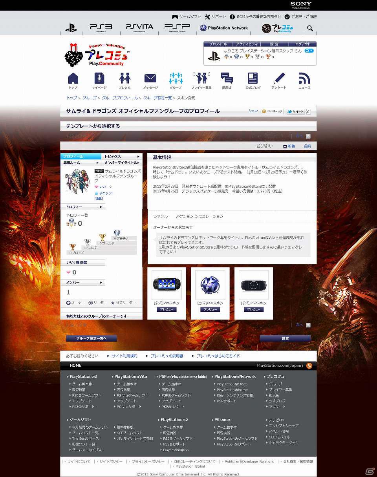Sort templates by 名前
The width and height of the screenshot is (377, 477).
pos(307,146)
